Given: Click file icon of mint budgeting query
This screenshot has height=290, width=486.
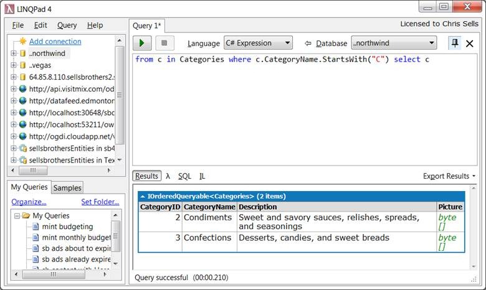Looking at the screenshot, I should pos(36,227).
